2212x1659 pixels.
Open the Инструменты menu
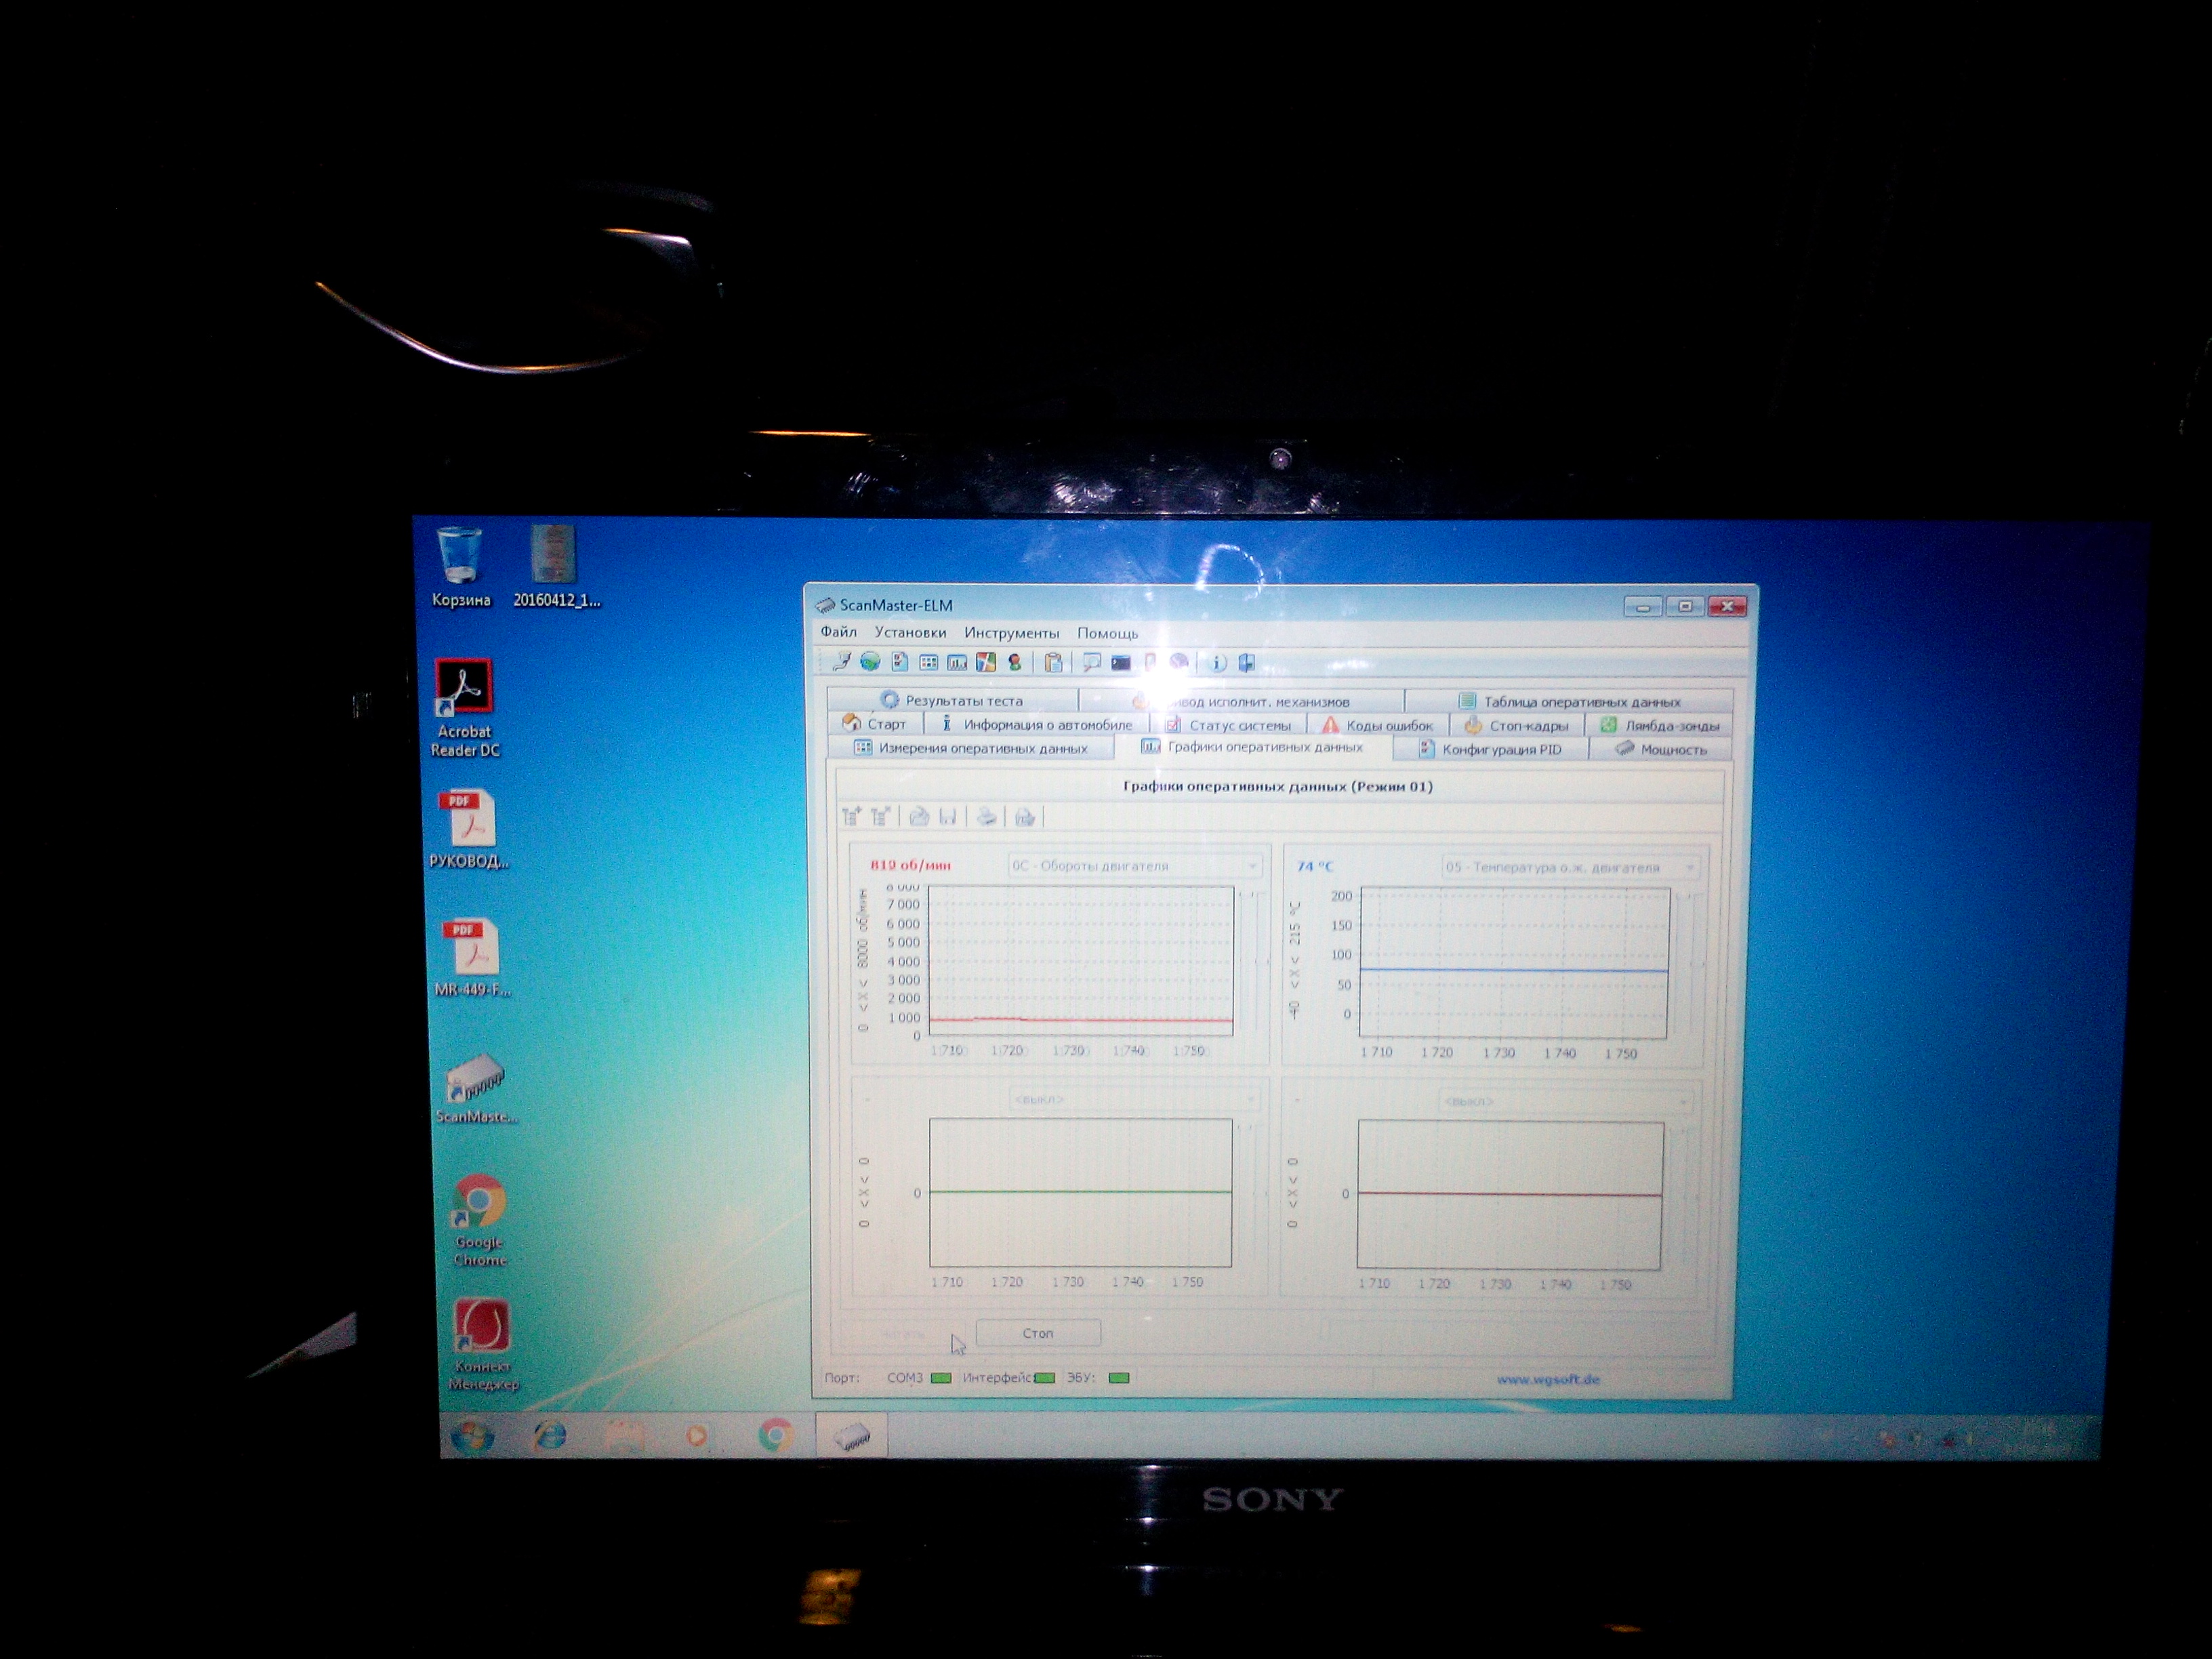click(1011, 633)
